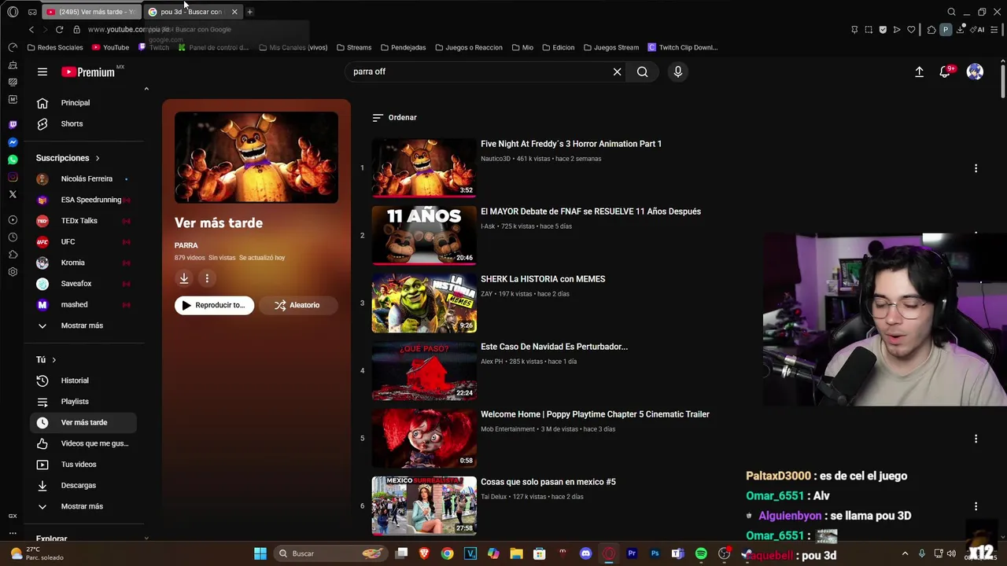
Task: Open Kromia channel
Action: tap(83, 263)
